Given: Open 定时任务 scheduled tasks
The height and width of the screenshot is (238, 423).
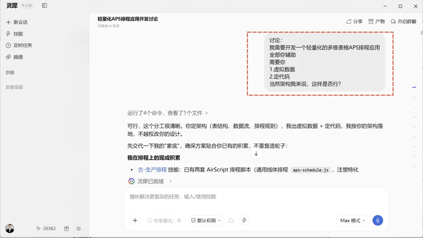Looking at the screenshot, I should coord(19,45).
